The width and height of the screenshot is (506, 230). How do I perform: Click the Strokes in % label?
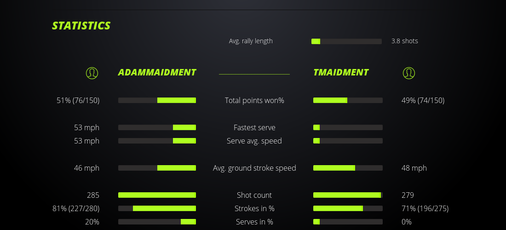point(254,208)
